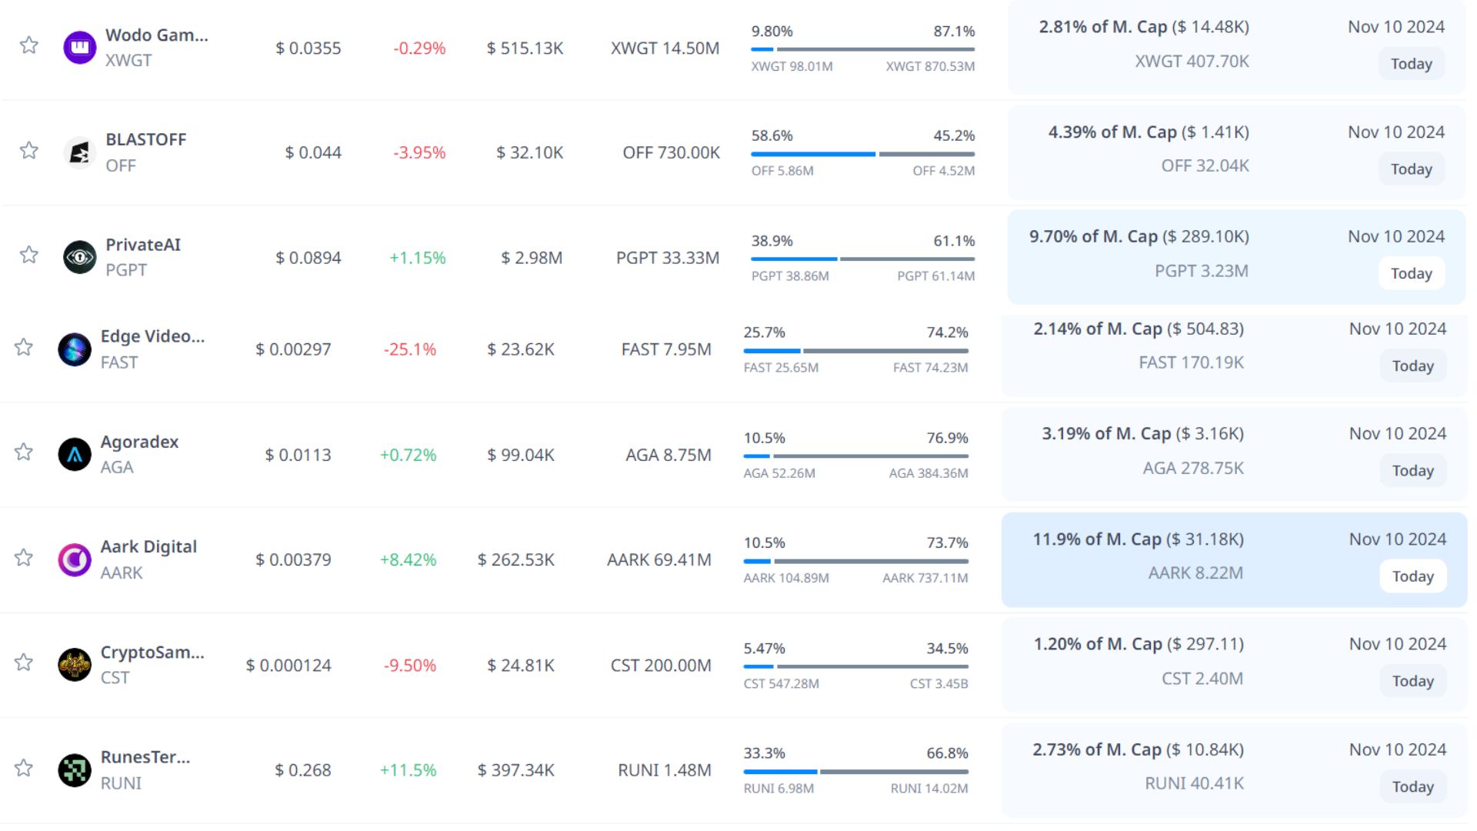The width and height of the screenshot is (1477, 831).
Task: Click the RunesTerminal RUNI logo
Action: click(x=75, y=769)
